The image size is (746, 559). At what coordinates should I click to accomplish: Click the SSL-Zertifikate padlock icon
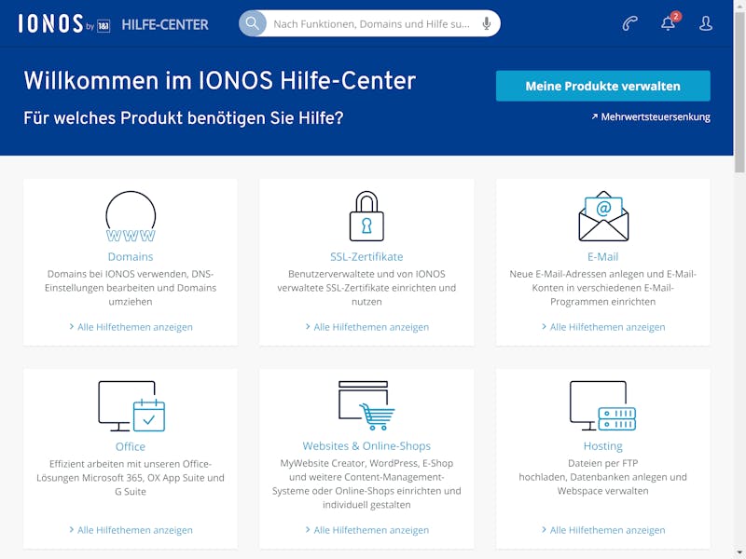[366, 216]
